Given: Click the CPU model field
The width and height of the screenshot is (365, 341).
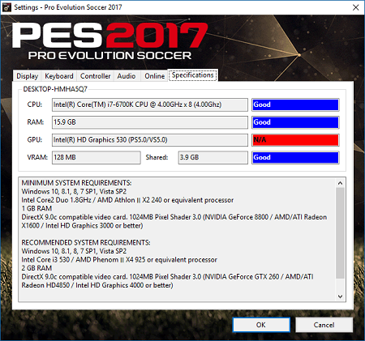Looking at the screenshot, I should tap(150, 104).
